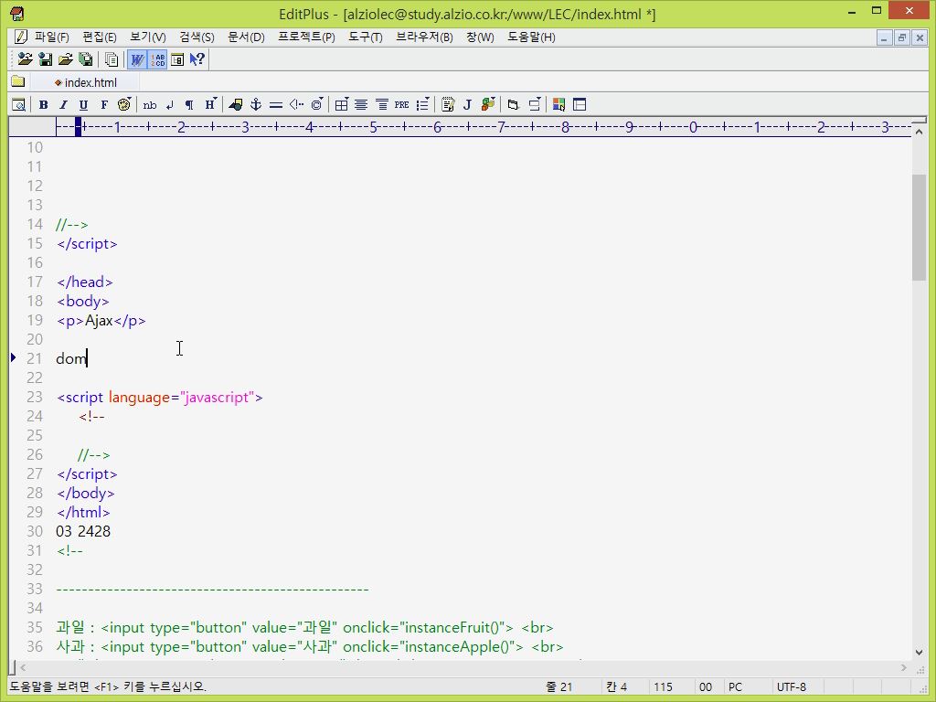The height and width of the screenshot is (702, 936).
Task: Click the frame layout icon
Action: (x=579, y=104)
